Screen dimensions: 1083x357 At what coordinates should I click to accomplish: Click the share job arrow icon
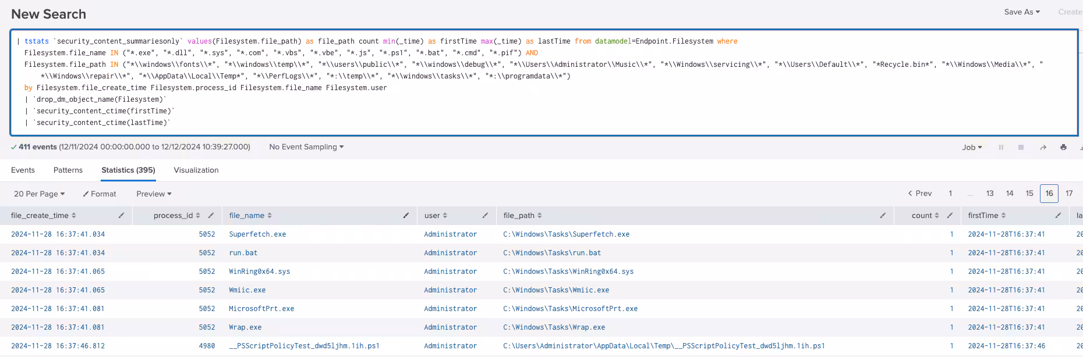1043,148
